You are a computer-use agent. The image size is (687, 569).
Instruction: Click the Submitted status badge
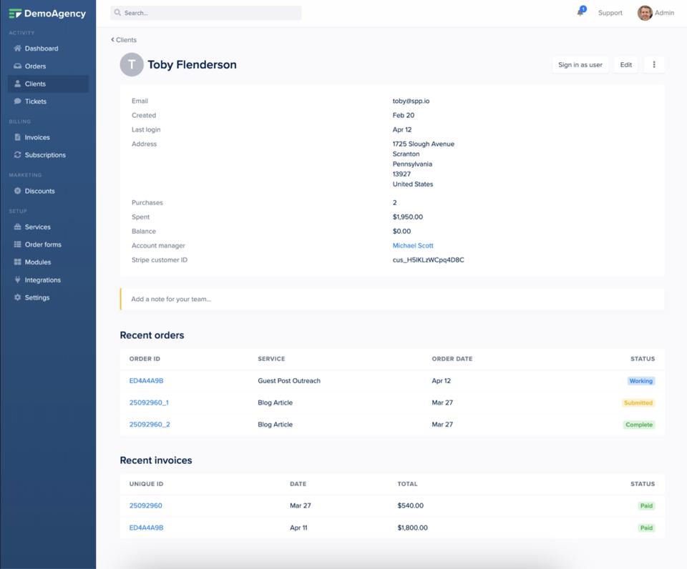pyautogui.click(x=638, y=402)
